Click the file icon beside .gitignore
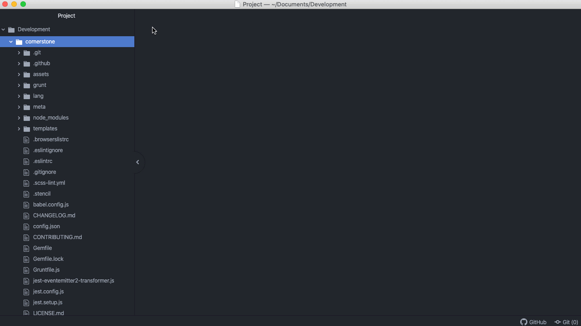 click(x=26, y=172)
